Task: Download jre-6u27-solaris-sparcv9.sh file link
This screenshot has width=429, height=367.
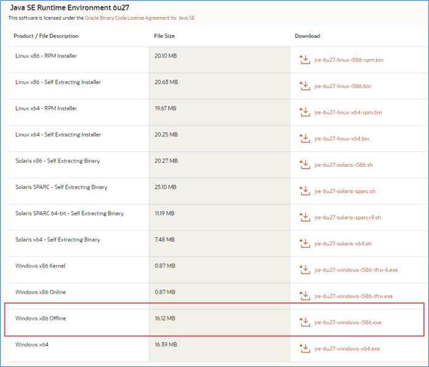Action: (347, 217)
